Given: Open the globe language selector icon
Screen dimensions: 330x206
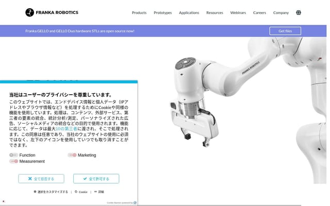Looking at the screenshot, I should tap(299, 12).
